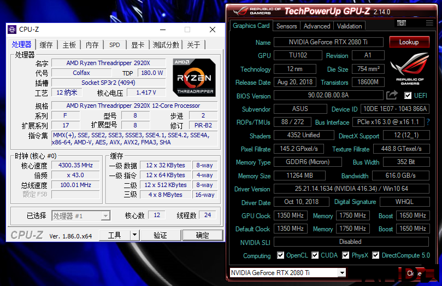Screen dimensions: 442x286
Task: Click the Shaders 4352 Unified field
Action: 304,135
